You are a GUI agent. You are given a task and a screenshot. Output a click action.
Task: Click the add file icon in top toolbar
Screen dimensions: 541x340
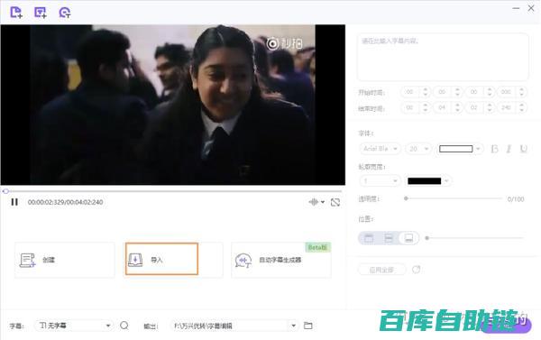[16, 13]
